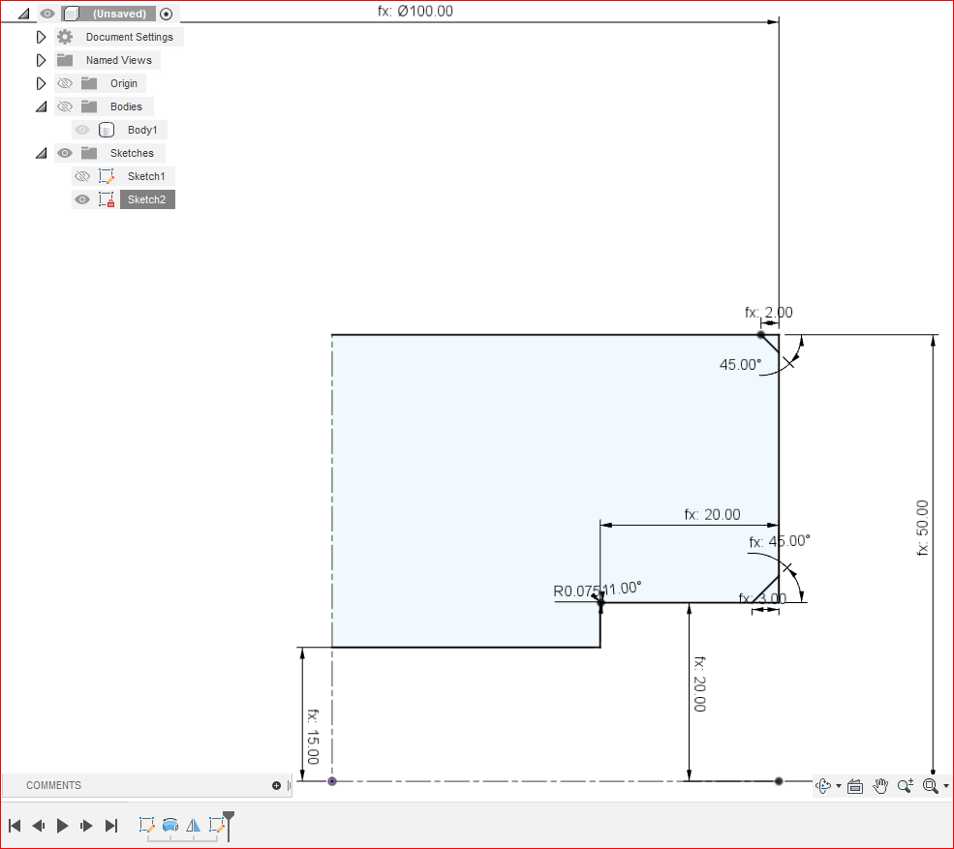Select the Pan tool in the navigation bar
Screen dimensions: 954x849
tap(880, 786)
